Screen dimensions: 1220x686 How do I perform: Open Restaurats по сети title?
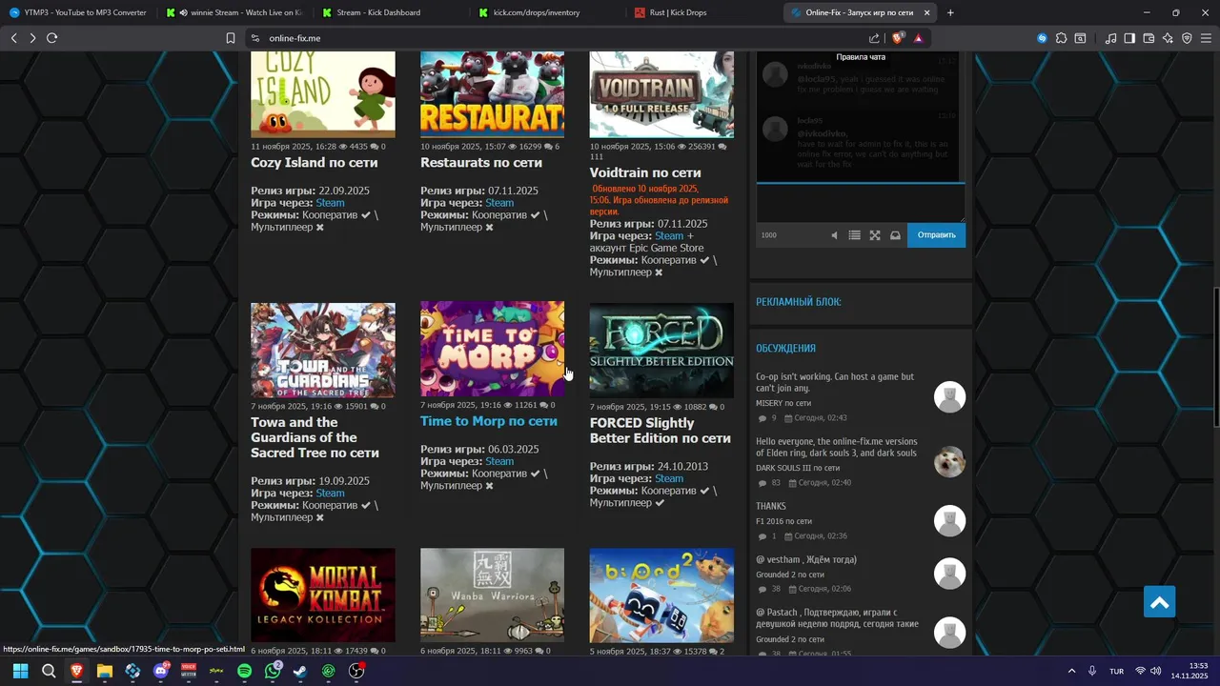click(x=481, y=163)
